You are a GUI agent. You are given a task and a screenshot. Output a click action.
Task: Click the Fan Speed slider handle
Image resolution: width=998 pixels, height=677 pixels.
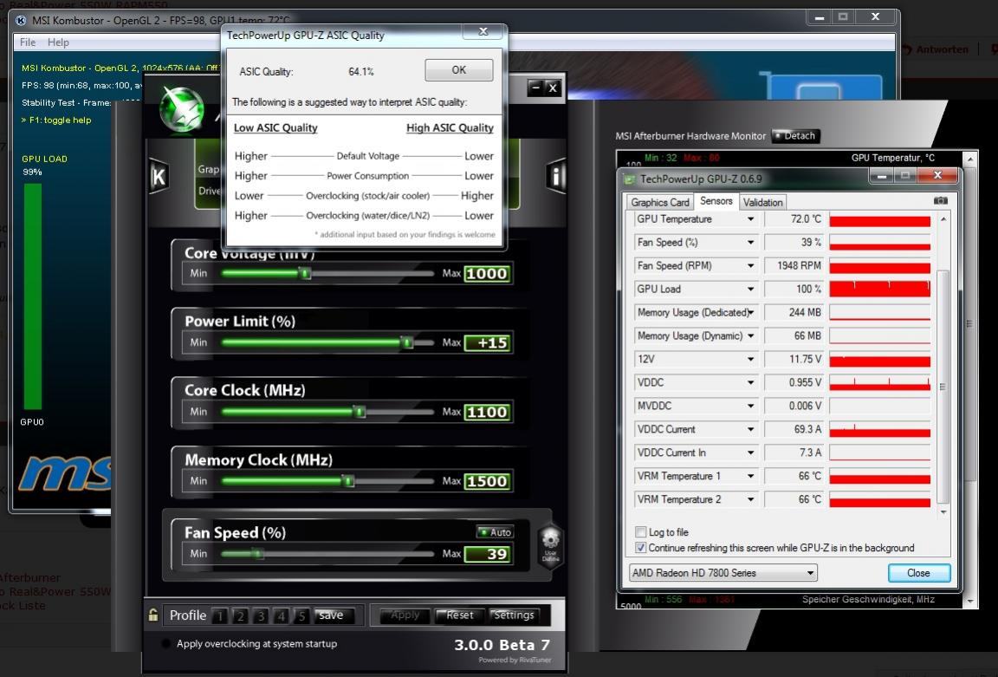tap(258, 553)
